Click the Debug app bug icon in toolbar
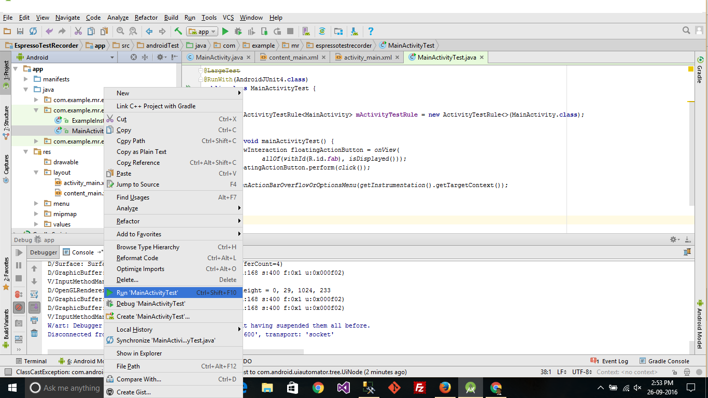Viewport: 708px width, 398px height. (x=238, y=32)
